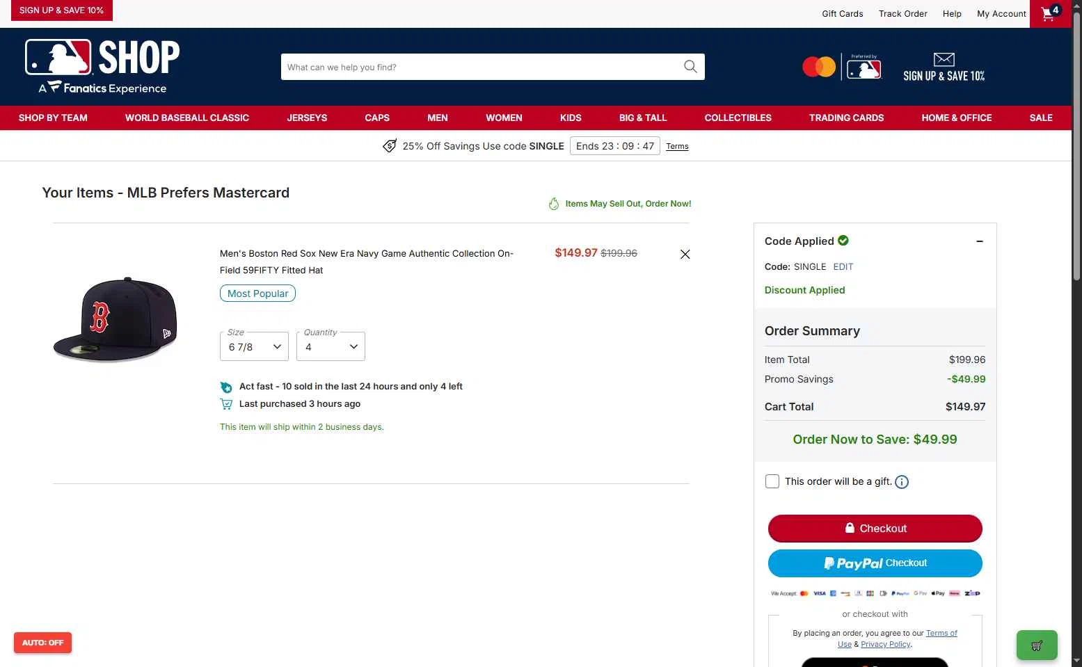Click the search magnifier icon
The width and height of the screenshot is (1082, 667).
coord(690,67)
